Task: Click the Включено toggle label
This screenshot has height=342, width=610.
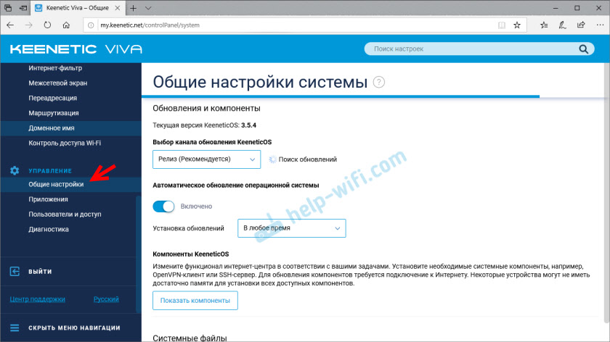Action: pyautogui.click(x=196, y=207)
